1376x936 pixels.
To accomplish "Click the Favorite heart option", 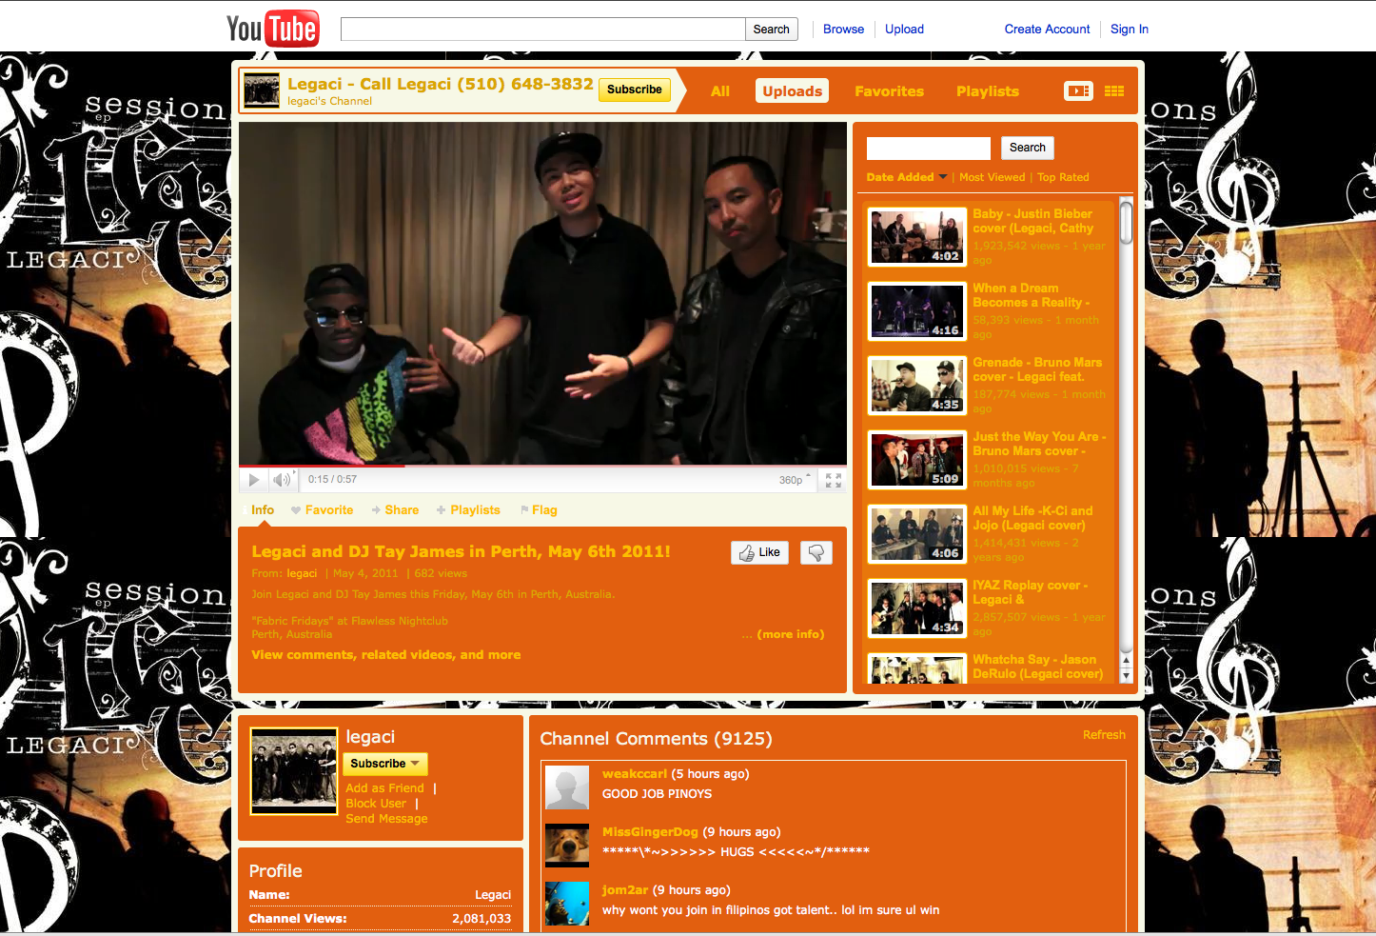I will 323,510.
